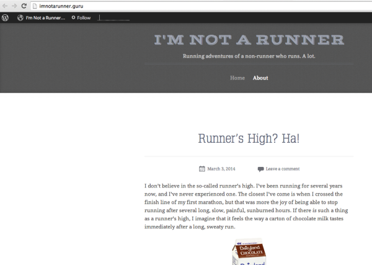Click the calendar icon beside post date
Viewport: 372px width, 265px height.
(202, 168)
